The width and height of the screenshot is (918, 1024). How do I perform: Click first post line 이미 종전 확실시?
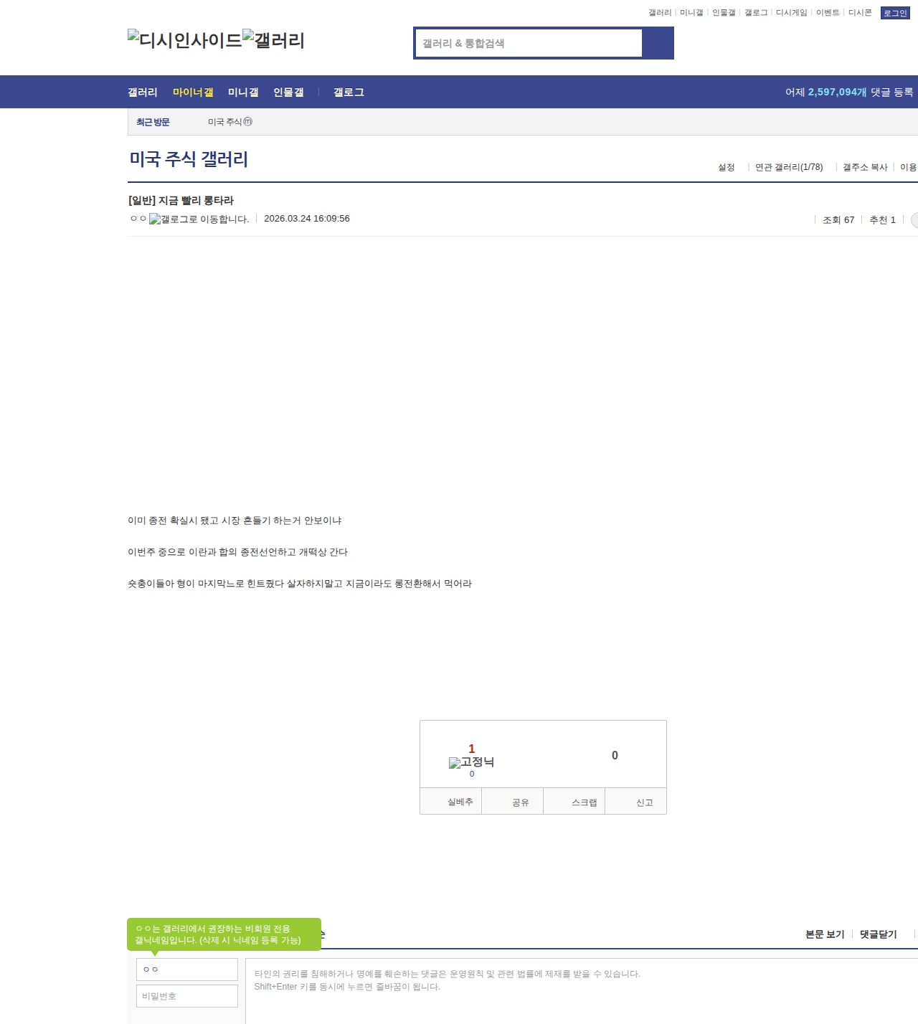235,521
